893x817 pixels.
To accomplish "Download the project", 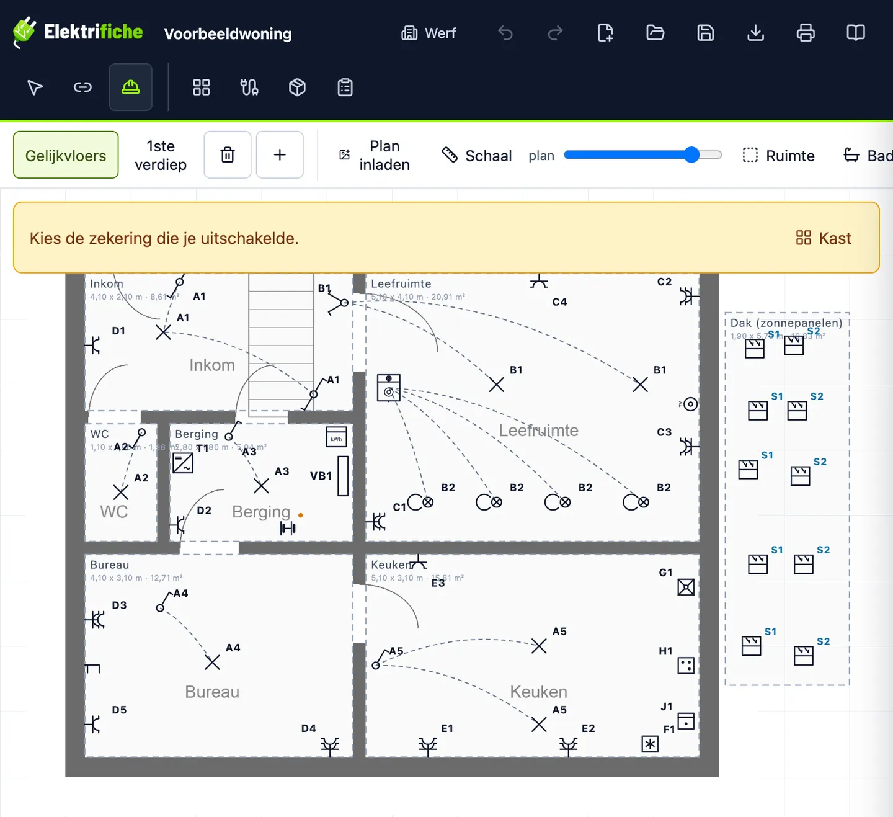I will [x=755, y=33].
